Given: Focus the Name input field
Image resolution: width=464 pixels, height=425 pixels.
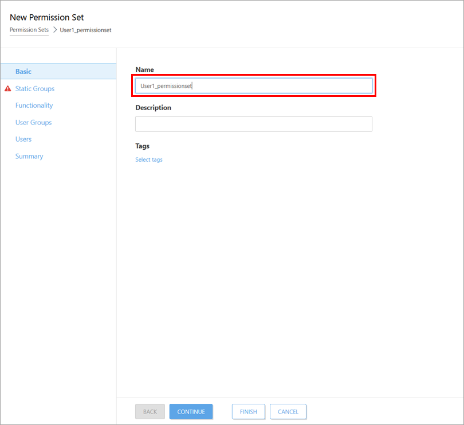Looking at the screenshot, I should [x=254, y=86].
